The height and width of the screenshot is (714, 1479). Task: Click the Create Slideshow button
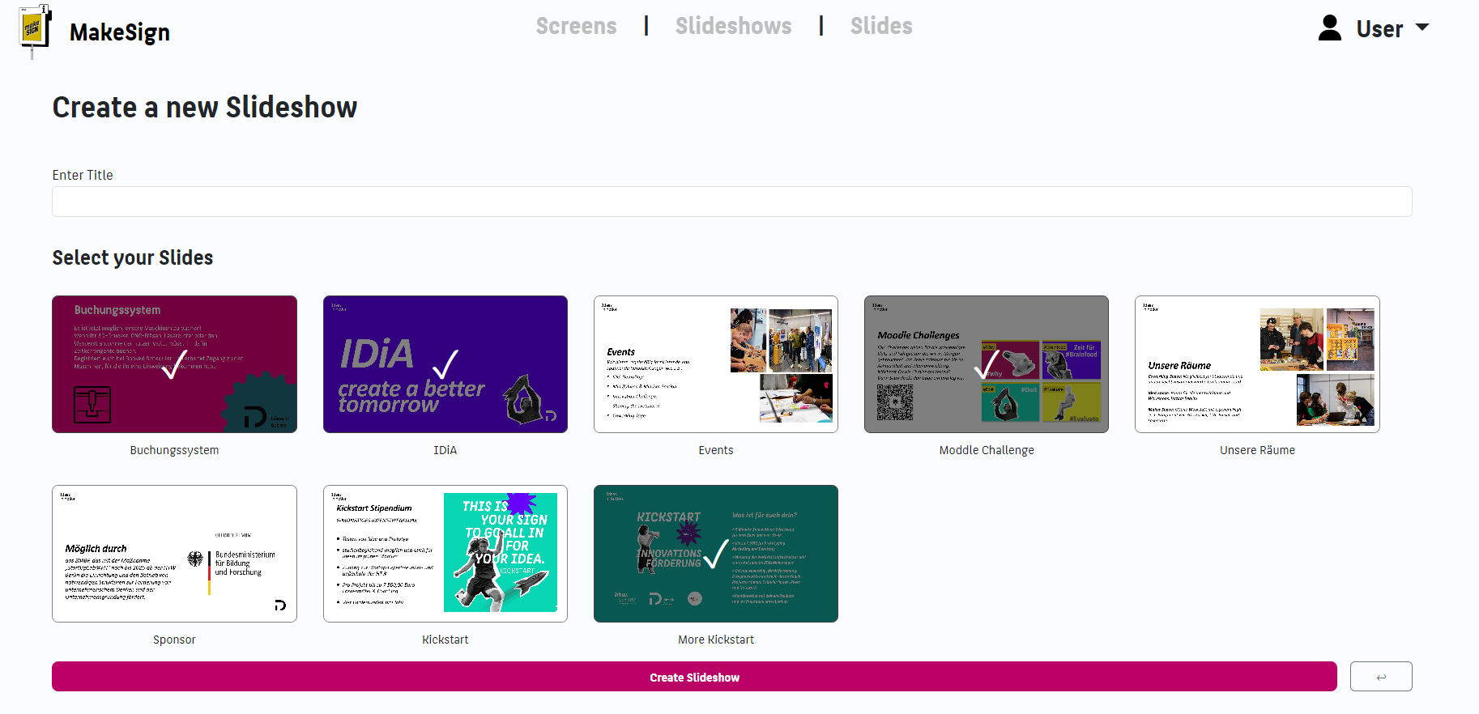[x=694, y=677]
